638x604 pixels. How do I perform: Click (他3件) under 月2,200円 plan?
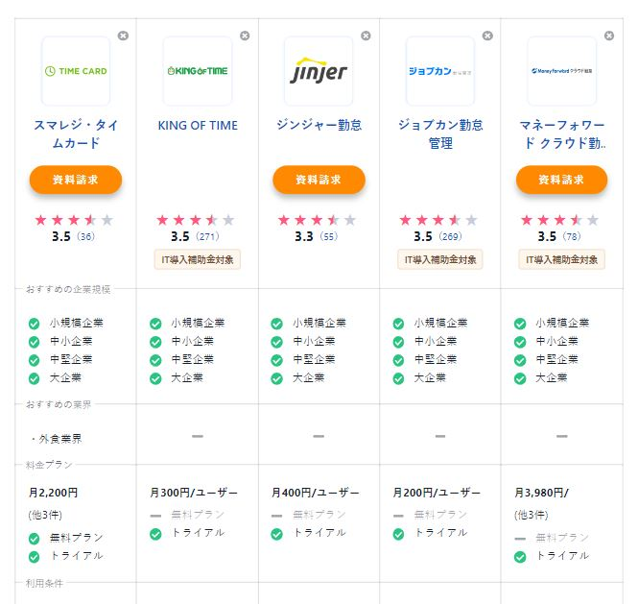pyautogui.click(x=44, y=515)
